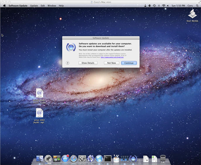Image resolution: width=201 pixels, height=165 pixels.
Task: Open the Edit menu
Action: (43, 6)
